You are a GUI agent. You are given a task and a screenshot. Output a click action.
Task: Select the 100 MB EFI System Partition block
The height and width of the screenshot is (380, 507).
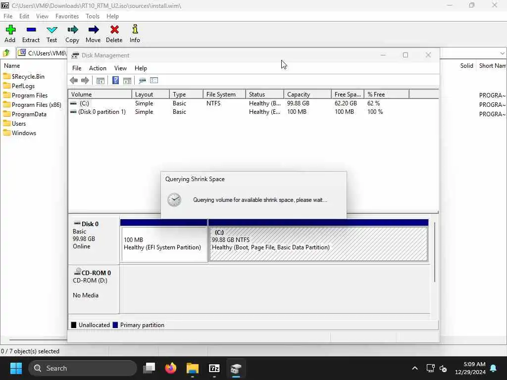164,243
